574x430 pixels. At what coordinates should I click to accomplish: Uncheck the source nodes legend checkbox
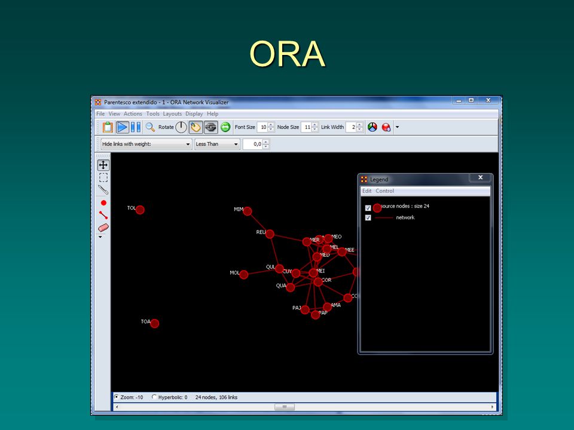[x=368, y=208]
